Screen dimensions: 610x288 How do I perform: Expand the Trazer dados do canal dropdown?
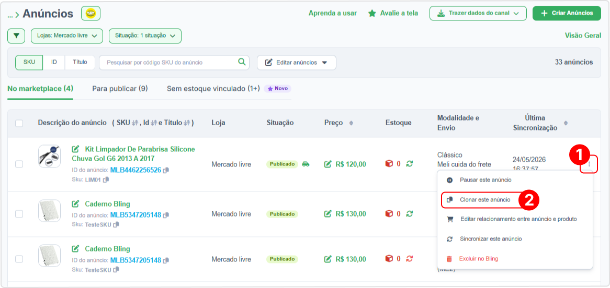tap(478, 13)
